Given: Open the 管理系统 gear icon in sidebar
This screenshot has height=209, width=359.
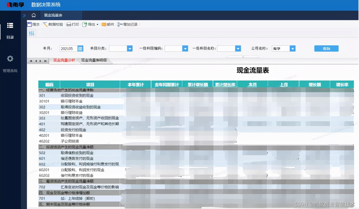Looking at the screenshot, I should click(x=10, y=59).
